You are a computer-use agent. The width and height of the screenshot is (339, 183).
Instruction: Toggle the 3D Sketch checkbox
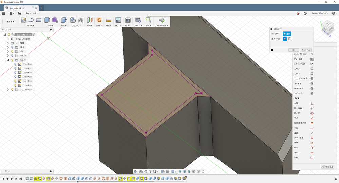point(312,93)
